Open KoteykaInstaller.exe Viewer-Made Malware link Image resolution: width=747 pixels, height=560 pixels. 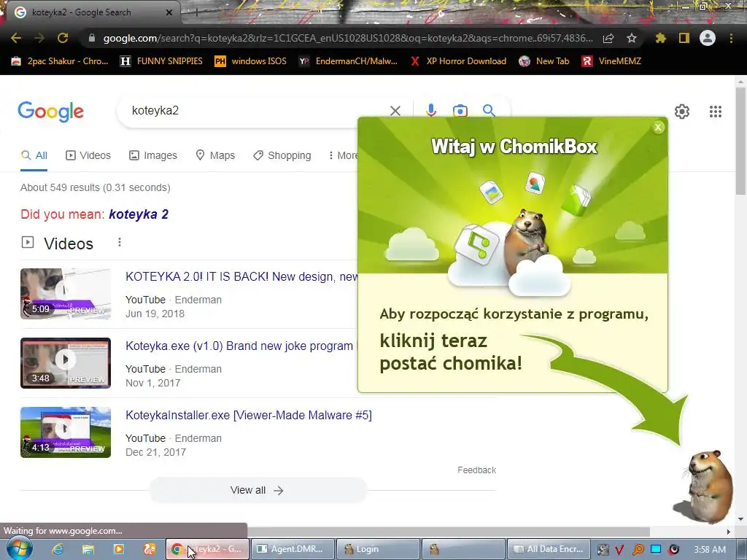pyautogui.click(x=249, y=415)
